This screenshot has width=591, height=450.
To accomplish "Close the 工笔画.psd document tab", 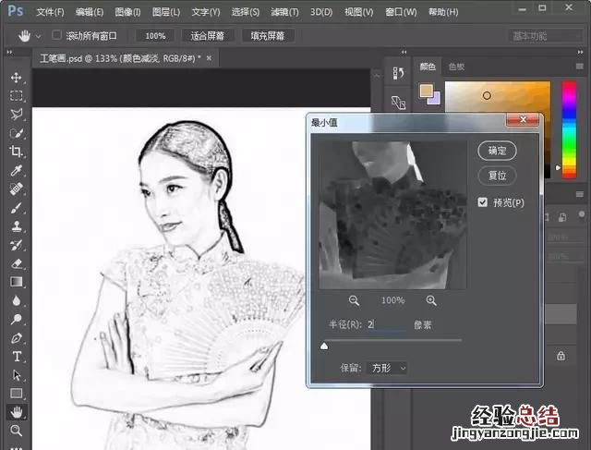I will (x=210, y=58).
